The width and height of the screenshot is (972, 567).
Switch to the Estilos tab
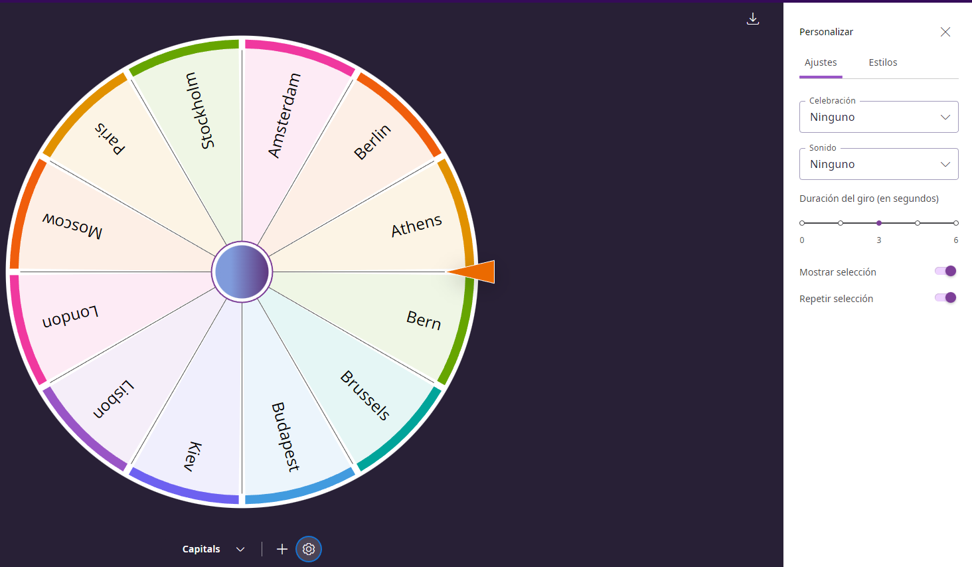883,62
